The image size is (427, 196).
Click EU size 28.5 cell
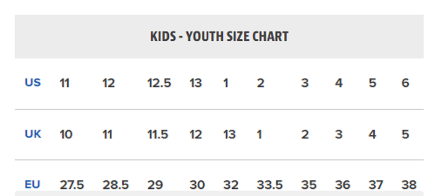pos(116,185)
